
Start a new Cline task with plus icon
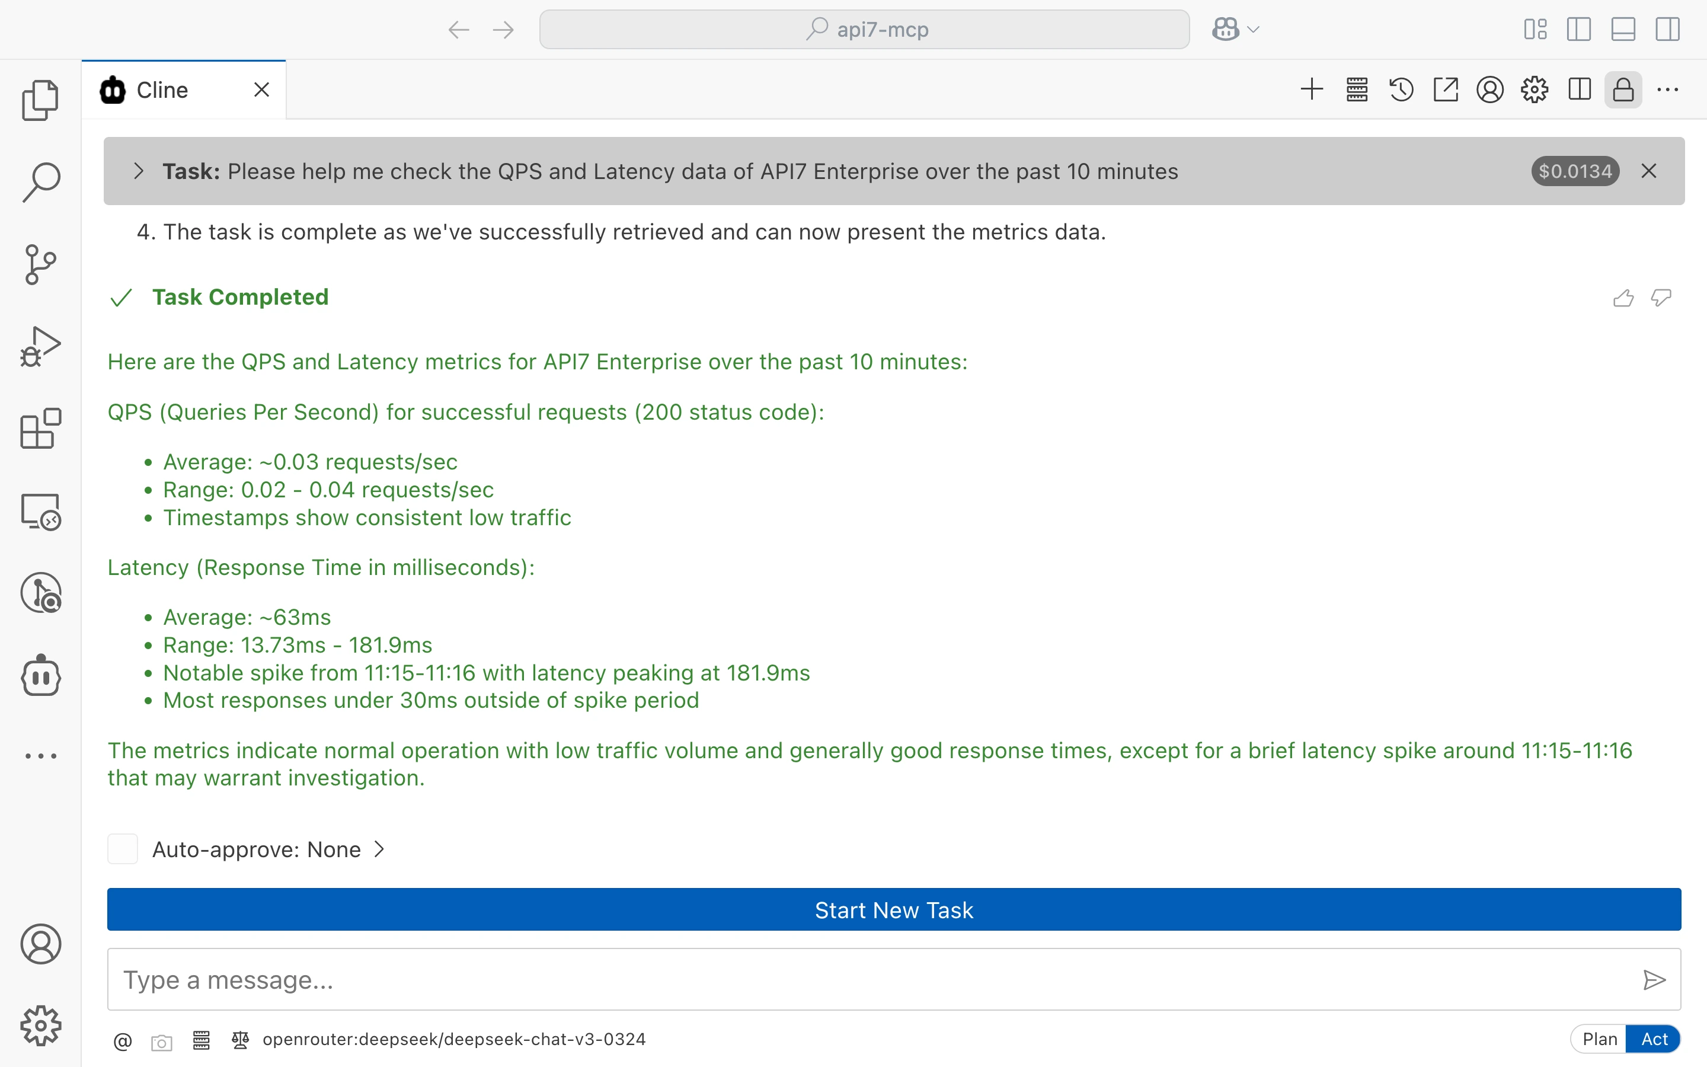(x=1312, y=90)
